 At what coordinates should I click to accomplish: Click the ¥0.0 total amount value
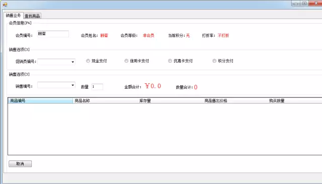[x=153, y=86]
